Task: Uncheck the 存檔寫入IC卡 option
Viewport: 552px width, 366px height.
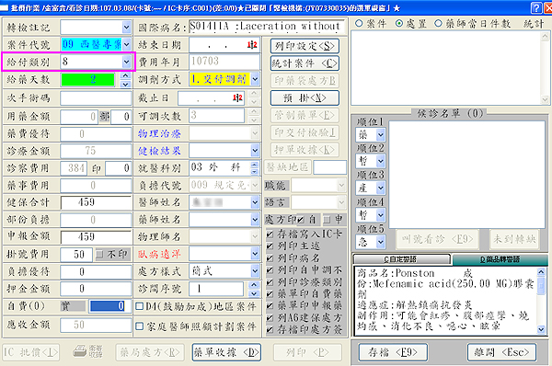Action: tap(270, 234)
